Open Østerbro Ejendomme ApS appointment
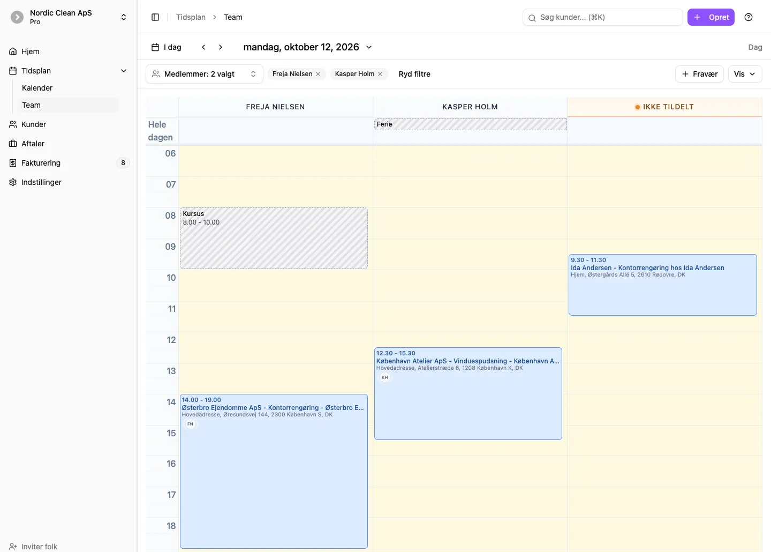This screenshot has height=552, width=771. 274,471
